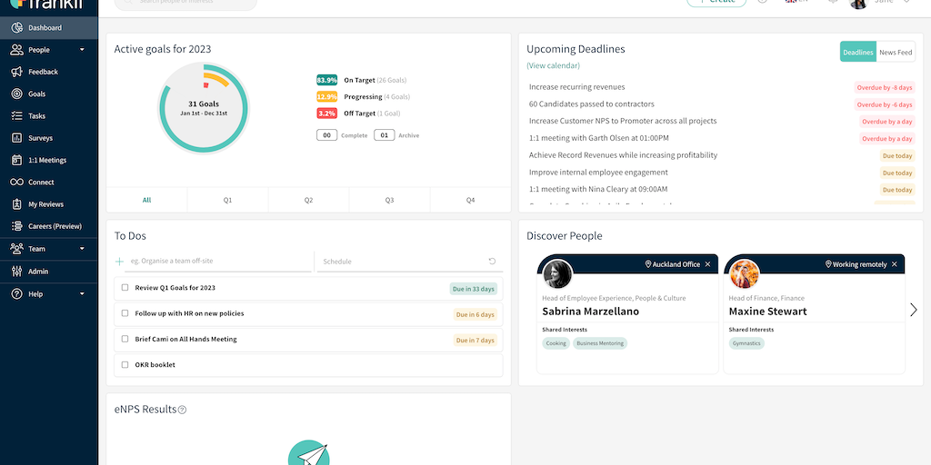The width and height of the screenshot is (931, 465).
Task: Switch to the News Feed tab
Action: click(x=895, y=53)
